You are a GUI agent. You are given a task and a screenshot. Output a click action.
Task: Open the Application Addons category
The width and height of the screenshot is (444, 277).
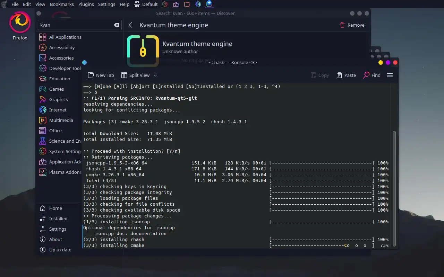60,162
